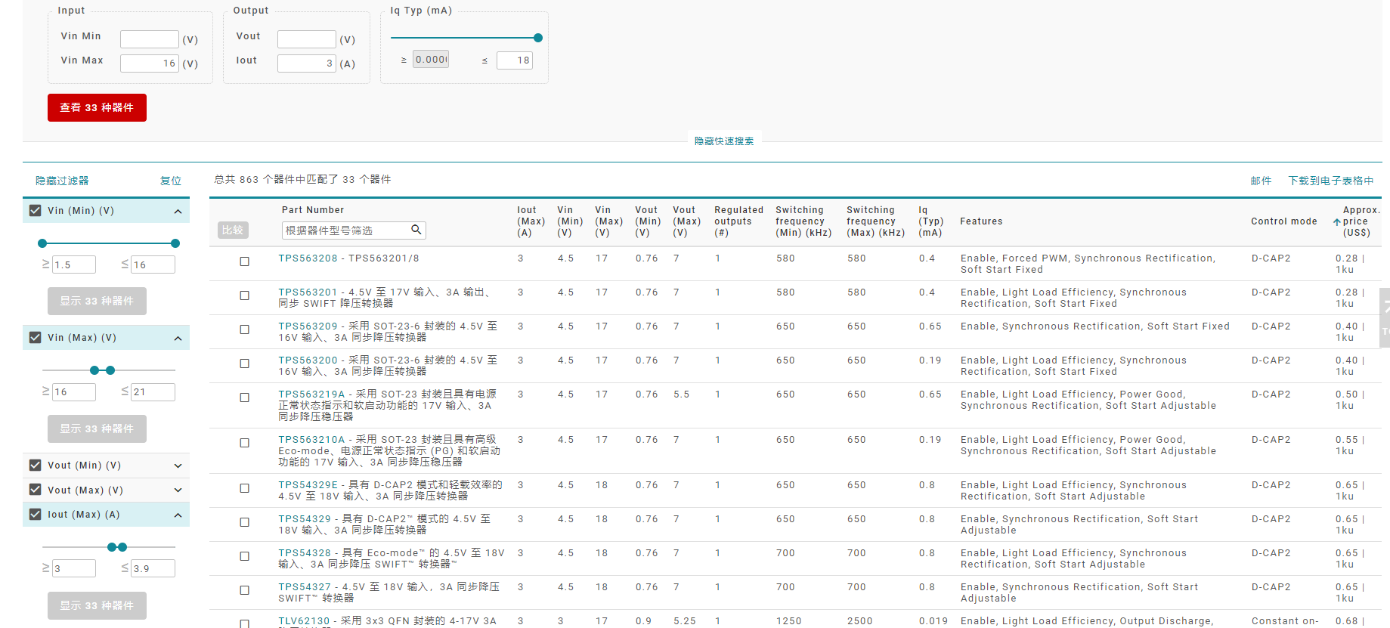Click the Vout input field
1390x628 pixels.
coord(307,39)
